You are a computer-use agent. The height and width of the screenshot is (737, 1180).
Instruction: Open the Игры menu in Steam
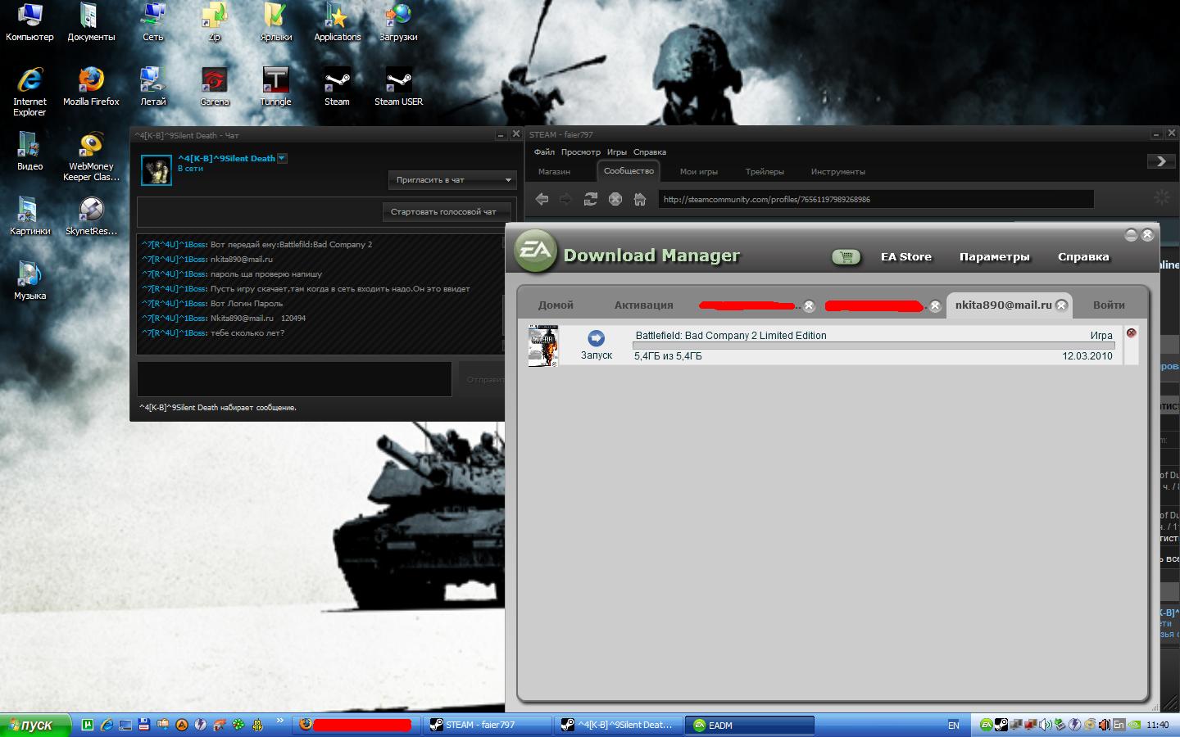617,152
